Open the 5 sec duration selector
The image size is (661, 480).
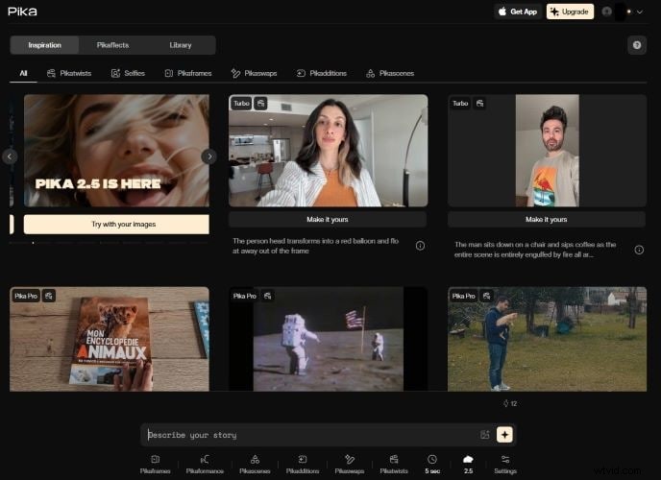(432, 465)
